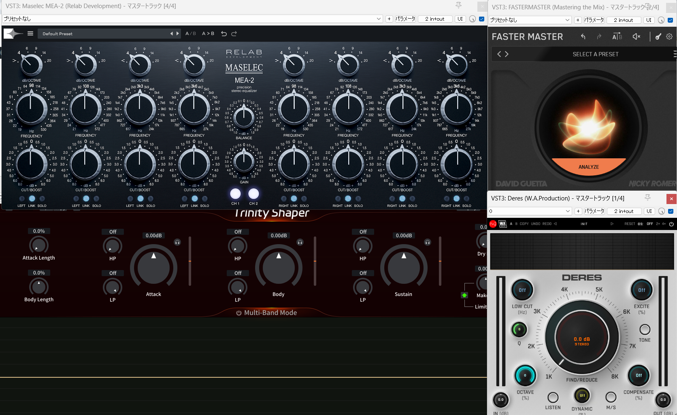Open Faster Master settings gear

[x=669, y=37]
